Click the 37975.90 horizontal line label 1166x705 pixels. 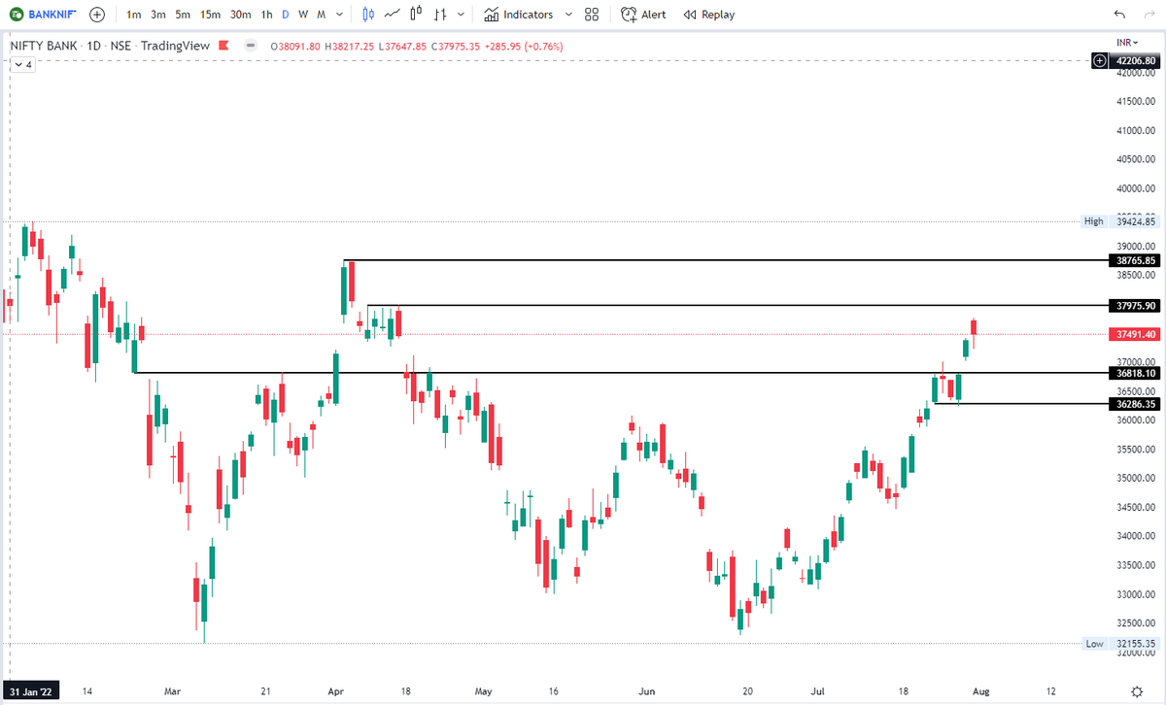coord(1133,305)
